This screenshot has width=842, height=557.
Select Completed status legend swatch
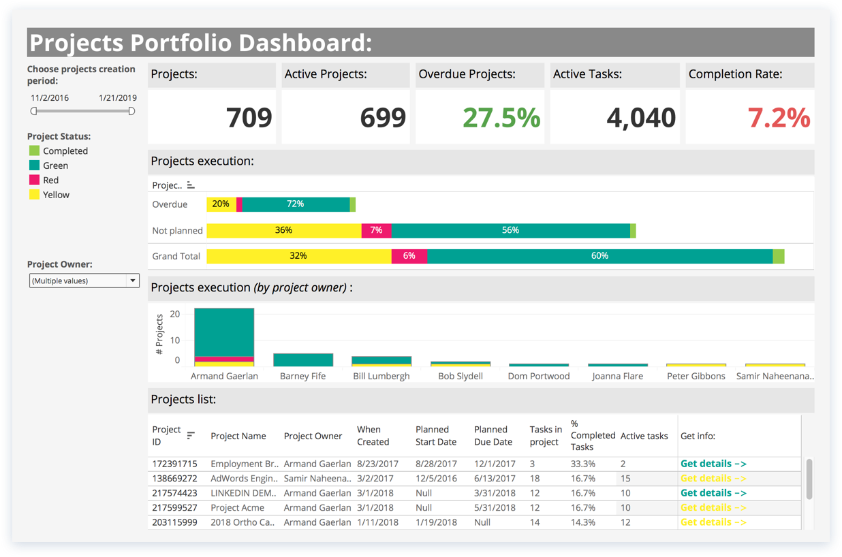click(x=34, y=150)
